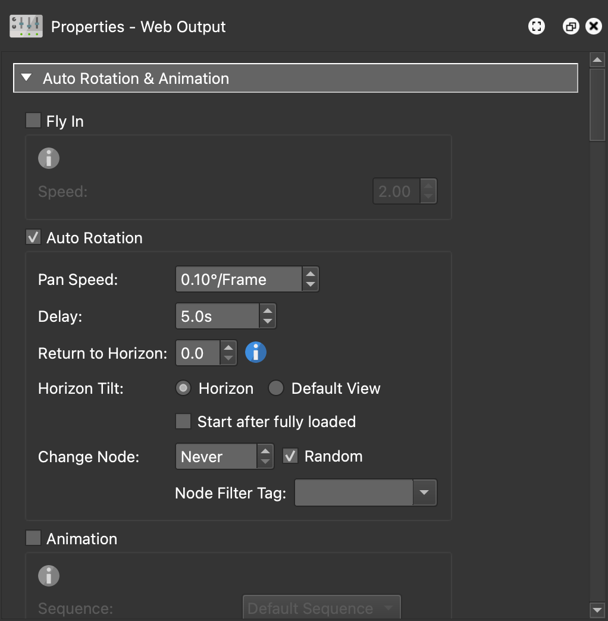The height and width of the screenshot is (621, 608).
Task: Close the Properties panel with X icon
Action: (593, 27)
